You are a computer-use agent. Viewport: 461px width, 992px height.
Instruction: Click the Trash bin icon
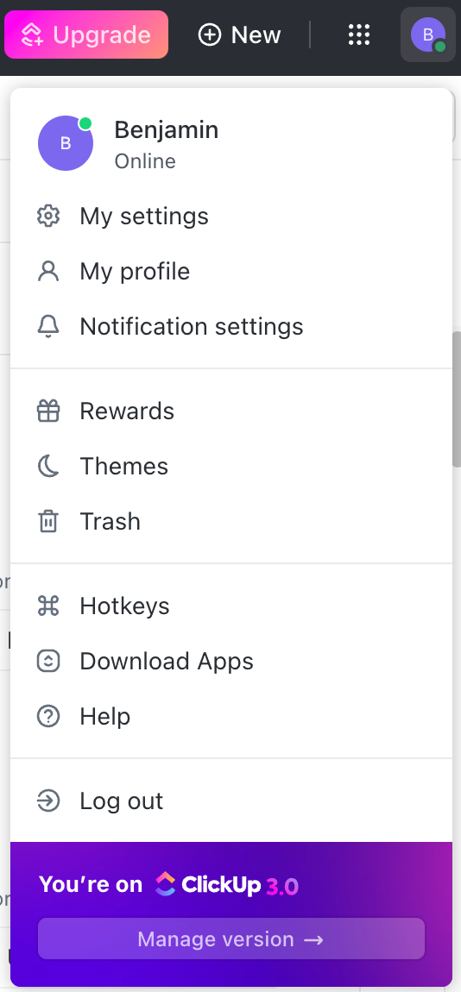click(x=48, y=521)
